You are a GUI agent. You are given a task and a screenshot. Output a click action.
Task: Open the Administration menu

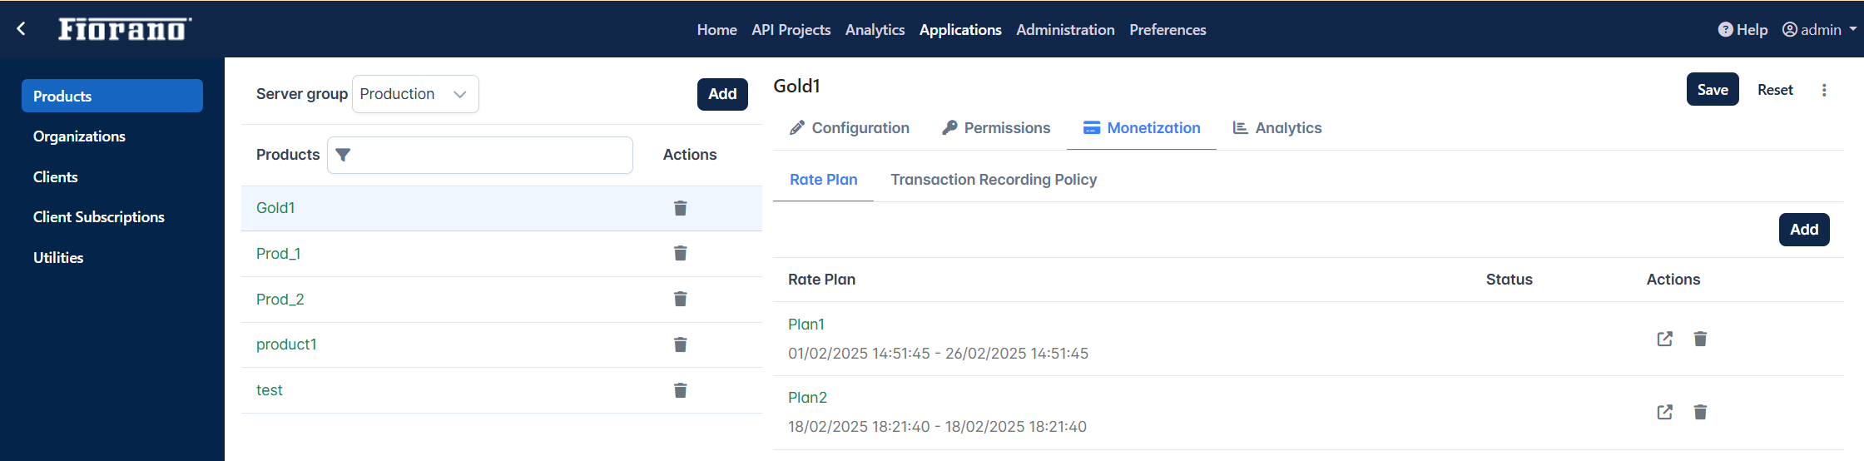coord(1065,29)
